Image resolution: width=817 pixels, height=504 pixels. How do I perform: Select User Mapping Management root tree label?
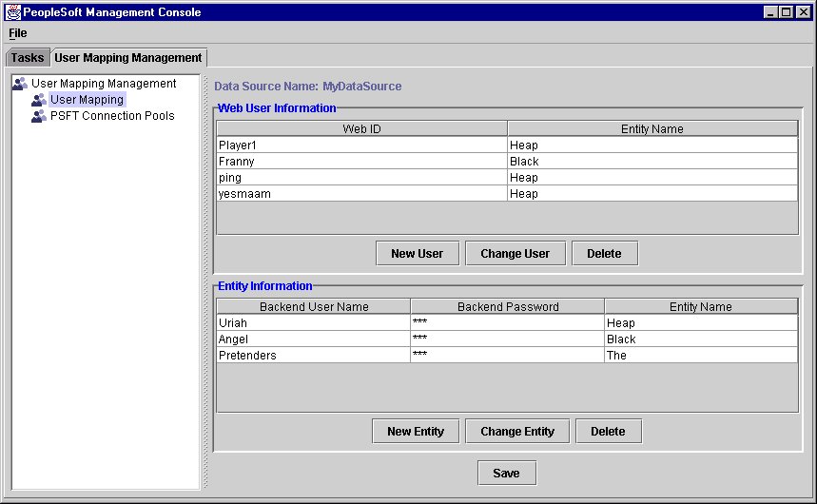[x=104, y=84]
